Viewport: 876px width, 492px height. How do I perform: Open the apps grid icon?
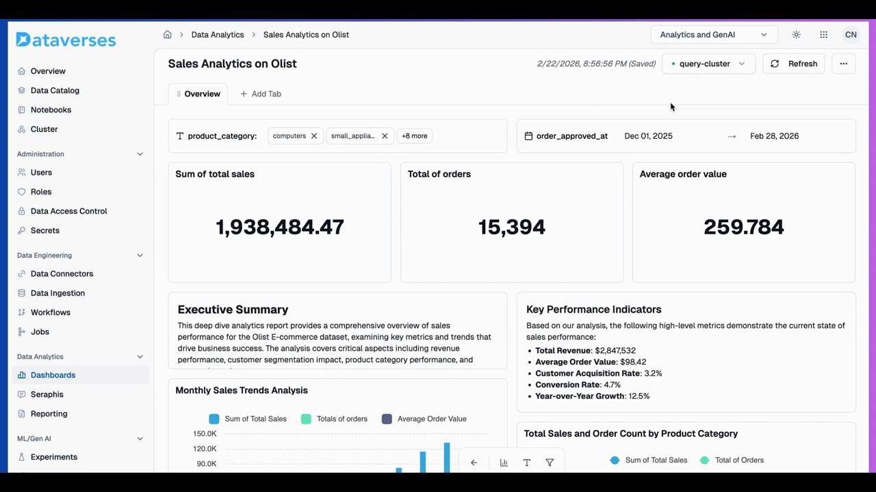click(x=823, y=35)
